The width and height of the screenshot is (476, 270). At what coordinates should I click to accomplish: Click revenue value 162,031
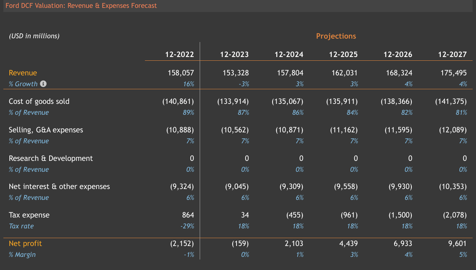click(x=345, y=73)
